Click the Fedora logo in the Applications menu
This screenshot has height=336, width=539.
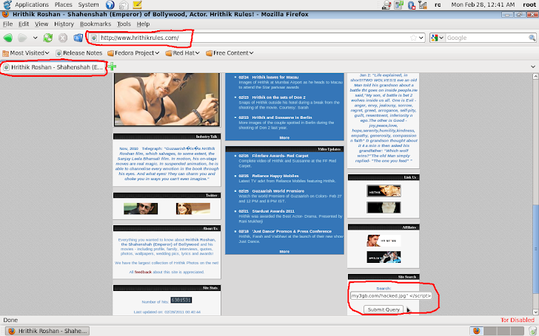pyautogui.click(x=7, y=4)
